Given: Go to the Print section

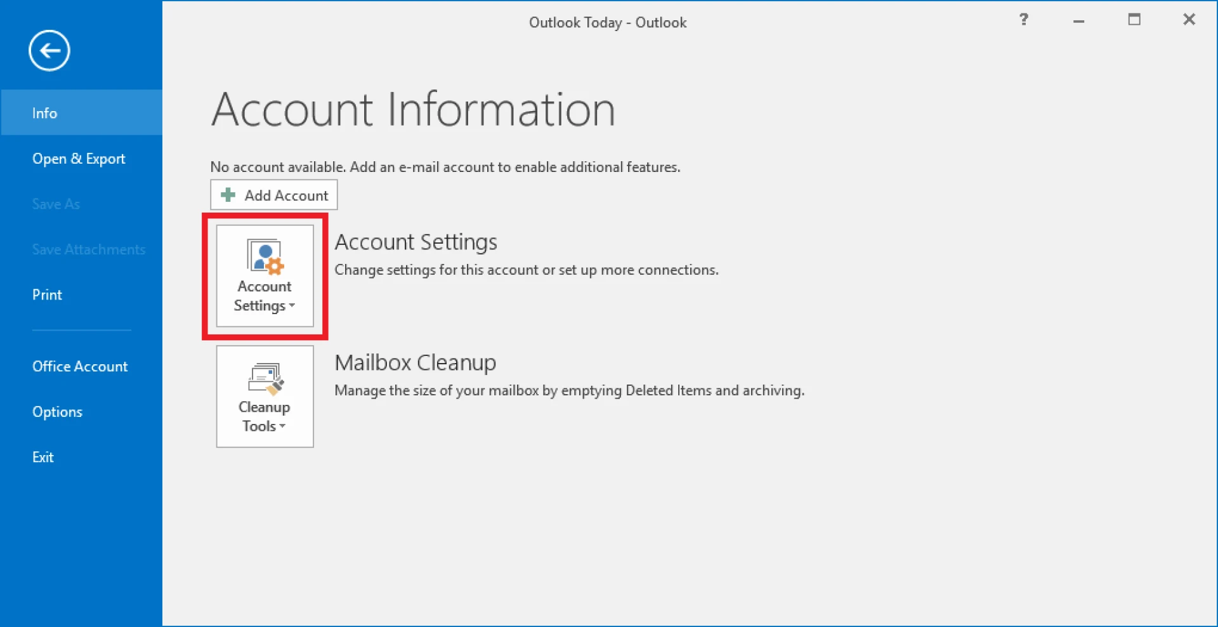Looking at the screenshot, I should (48, 295).
